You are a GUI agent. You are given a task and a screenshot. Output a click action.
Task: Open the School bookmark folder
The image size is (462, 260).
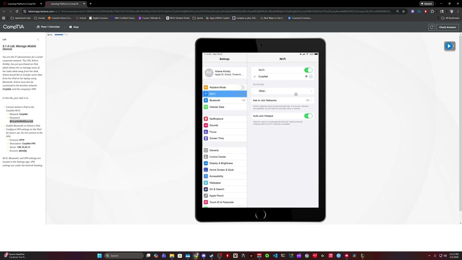point(80,18)
